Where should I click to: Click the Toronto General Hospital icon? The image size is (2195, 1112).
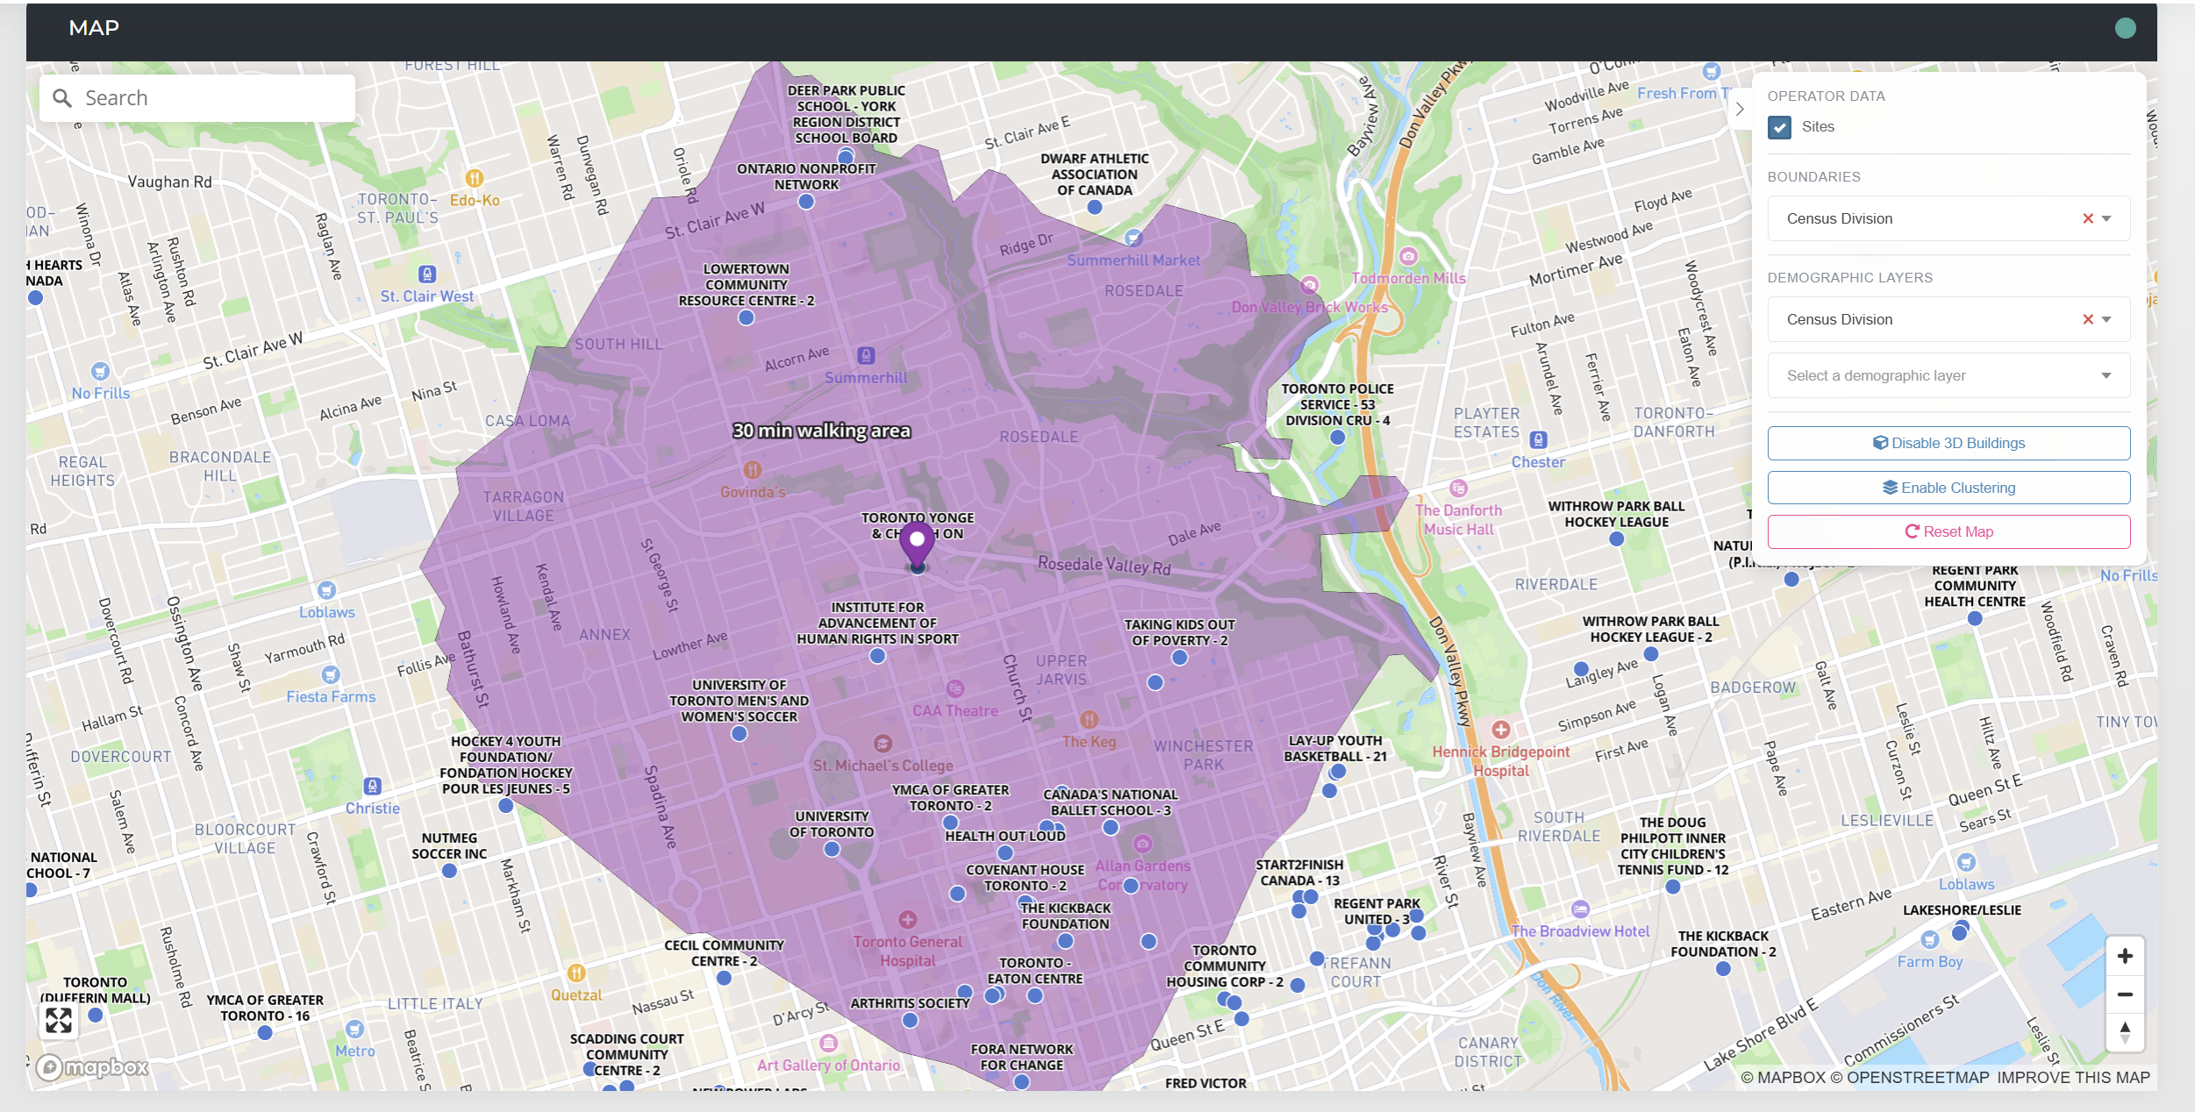click(908, 920)
